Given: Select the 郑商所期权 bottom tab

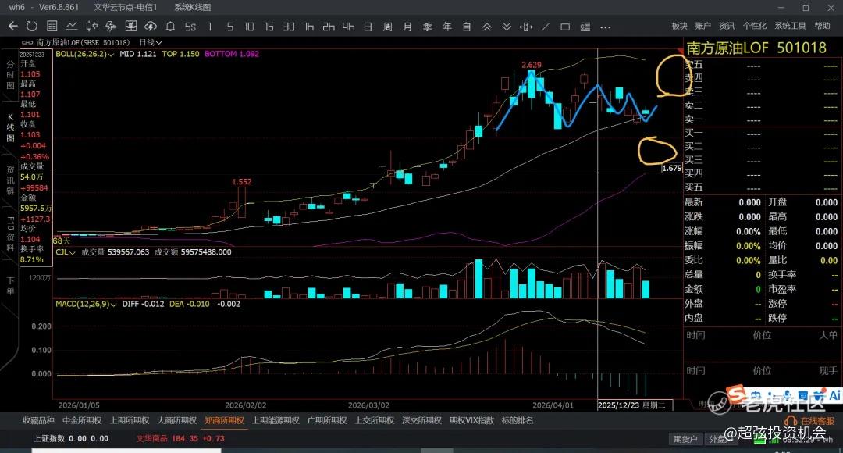Looking at the screenshot, I should (x=224, y=421).
